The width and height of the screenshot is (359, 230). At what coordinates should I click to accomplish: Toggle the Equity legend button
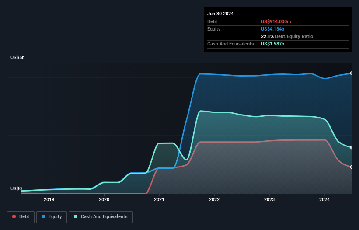click(52, 217)
